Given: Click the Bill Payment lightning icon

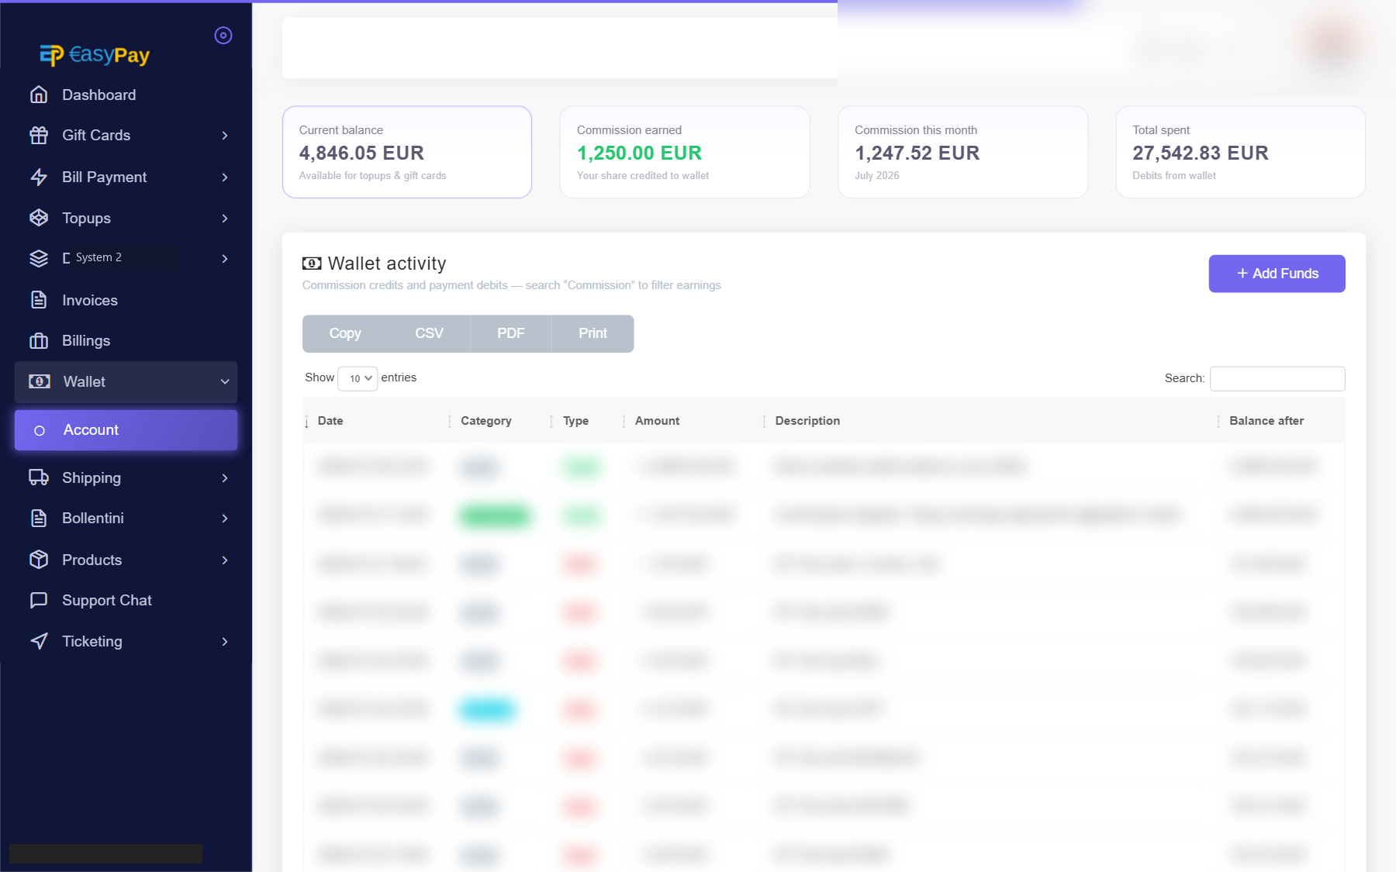Looking at the screenshot, I should pos(39,177).
